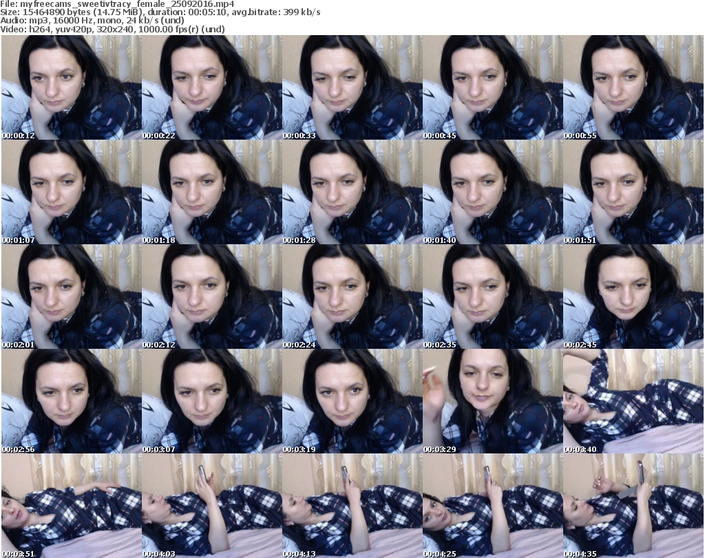This screenshot has width=705, height=558.
Task: Select the thumbnail at timestamp 00:00:45
Action: [x=493, y=87]
